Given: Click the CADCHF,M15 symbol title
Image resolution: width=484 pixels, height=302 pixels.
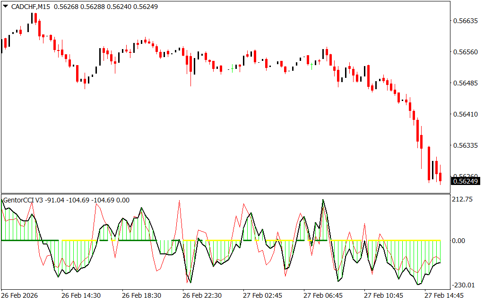Looking at the screenshot, I should [x=30, y=6].
